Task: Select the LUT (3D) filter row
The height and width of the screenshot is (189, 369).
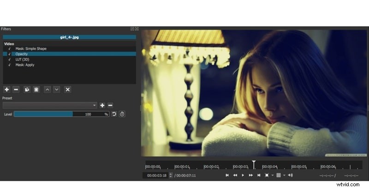Action: click(70, 59)
